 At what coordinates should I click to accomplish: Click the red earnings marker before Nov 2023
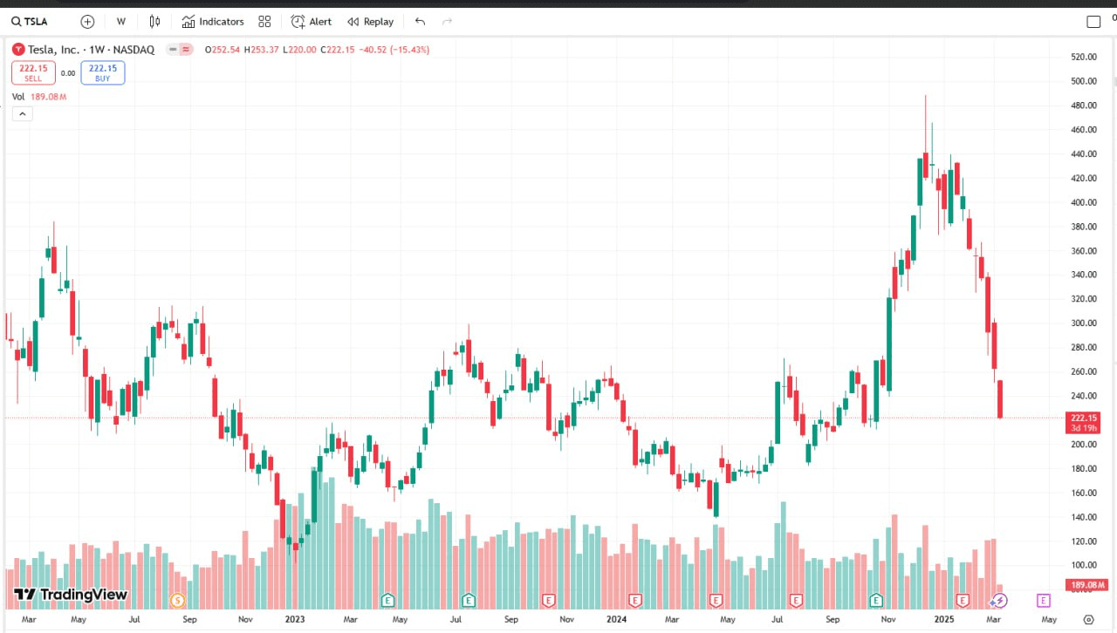pyautogui.click(x=549, y=600)
